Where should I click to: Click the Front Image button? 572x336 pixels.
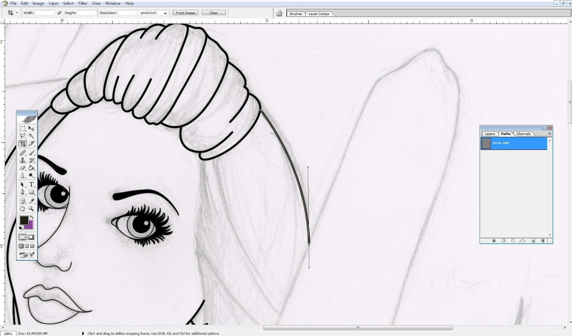pyautogui.click(x=185, y=12)
